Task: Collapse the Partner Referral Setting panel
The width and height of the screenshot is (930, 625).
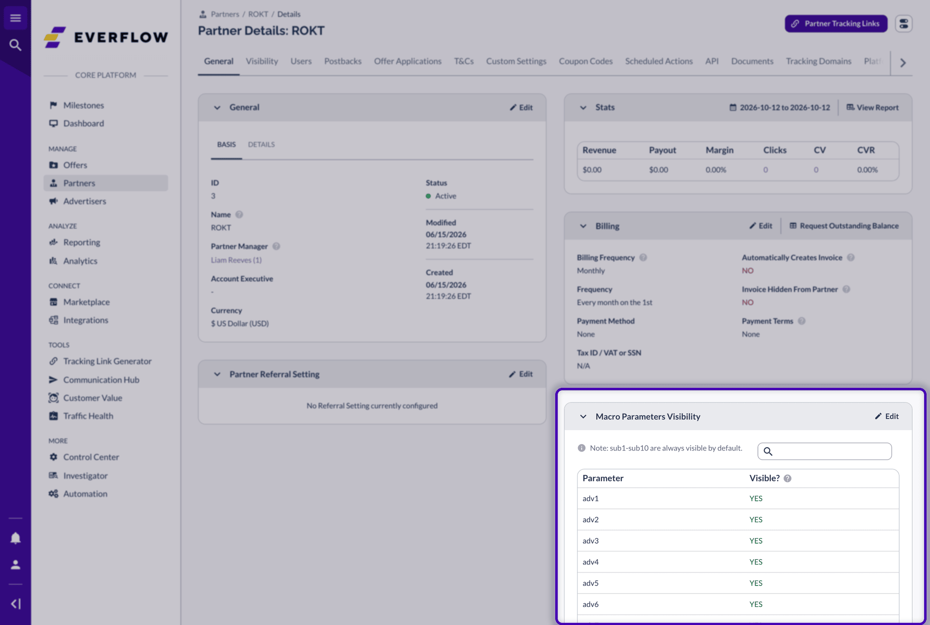Action: [217, 374]
